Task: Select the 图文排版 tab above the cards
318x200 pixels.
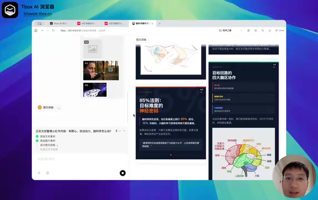Action: 141,39
